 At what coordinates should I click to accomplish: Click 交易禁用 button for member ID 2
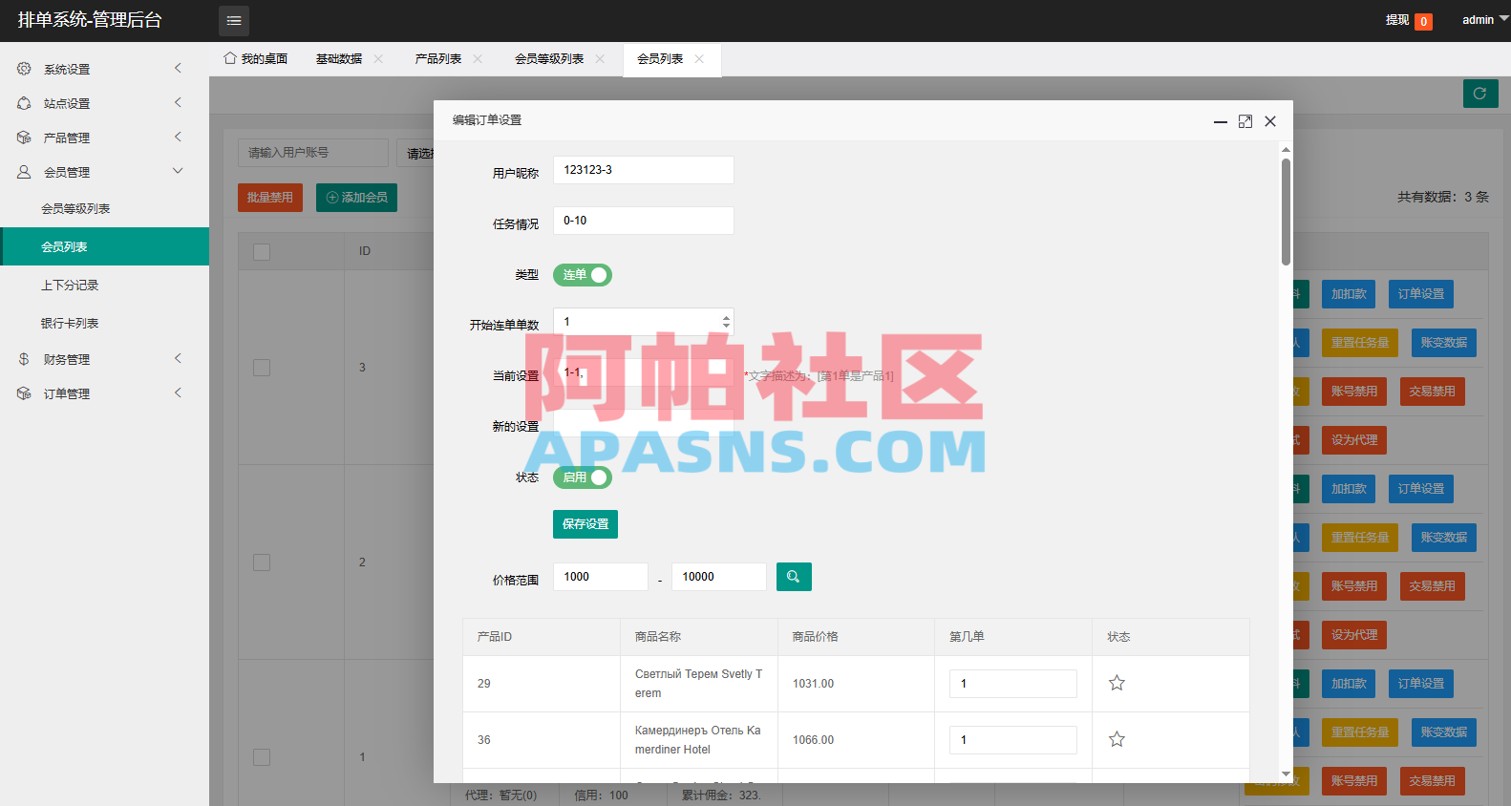pos(1433,586)
